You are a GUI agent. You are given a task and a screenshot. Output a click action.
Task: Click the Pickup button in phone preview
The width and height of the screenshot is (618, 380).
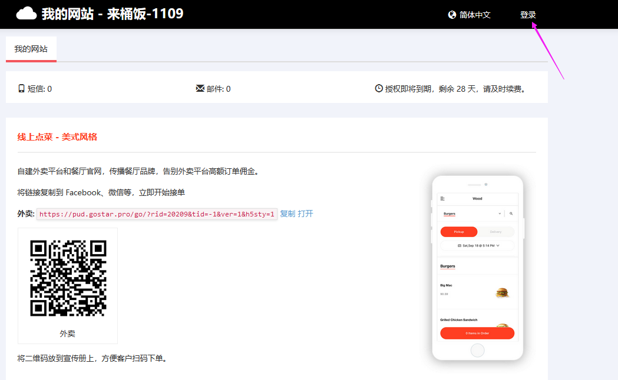(459, 232)
